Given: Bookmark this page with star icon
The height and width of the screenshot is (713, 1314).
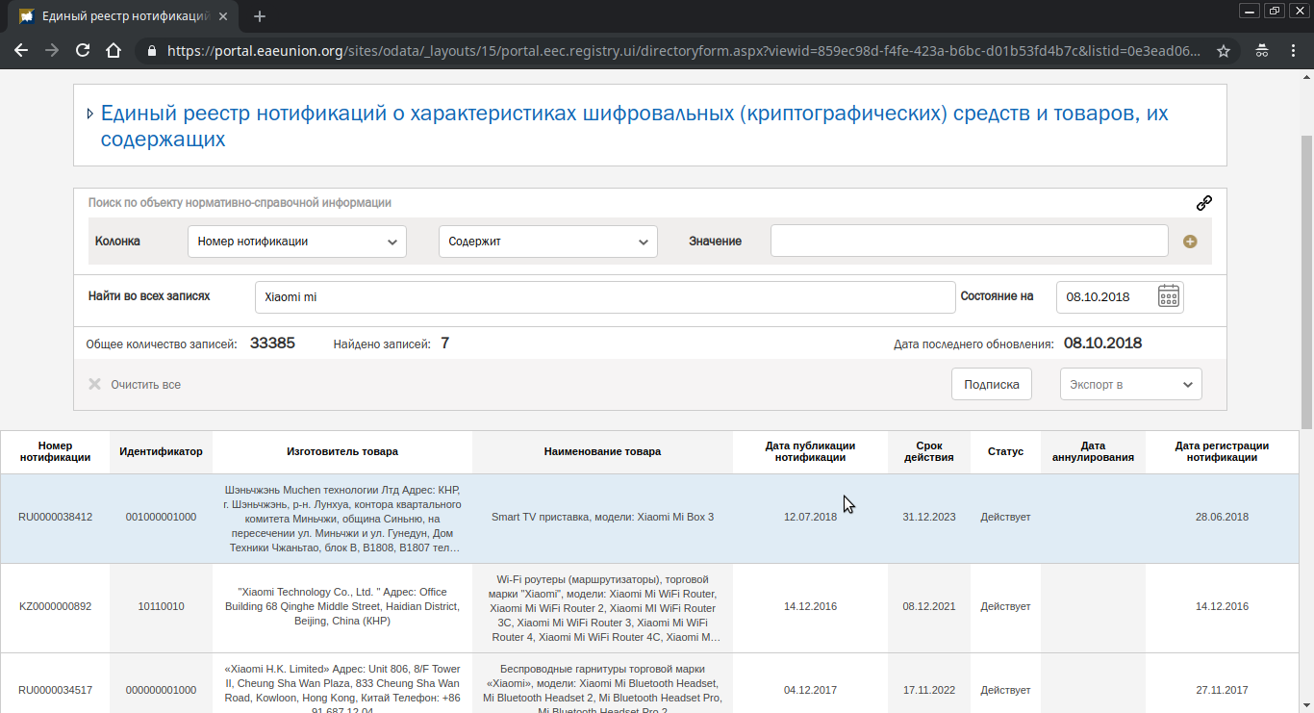Looking at the screenshot, I should [x=1224, y=51].
